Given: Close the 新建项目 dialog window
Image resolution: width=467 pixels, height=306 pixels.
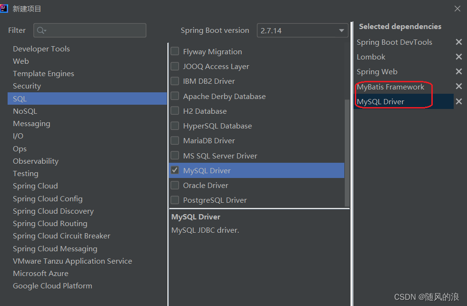Looking at the screenshot, I should point(457,9).
